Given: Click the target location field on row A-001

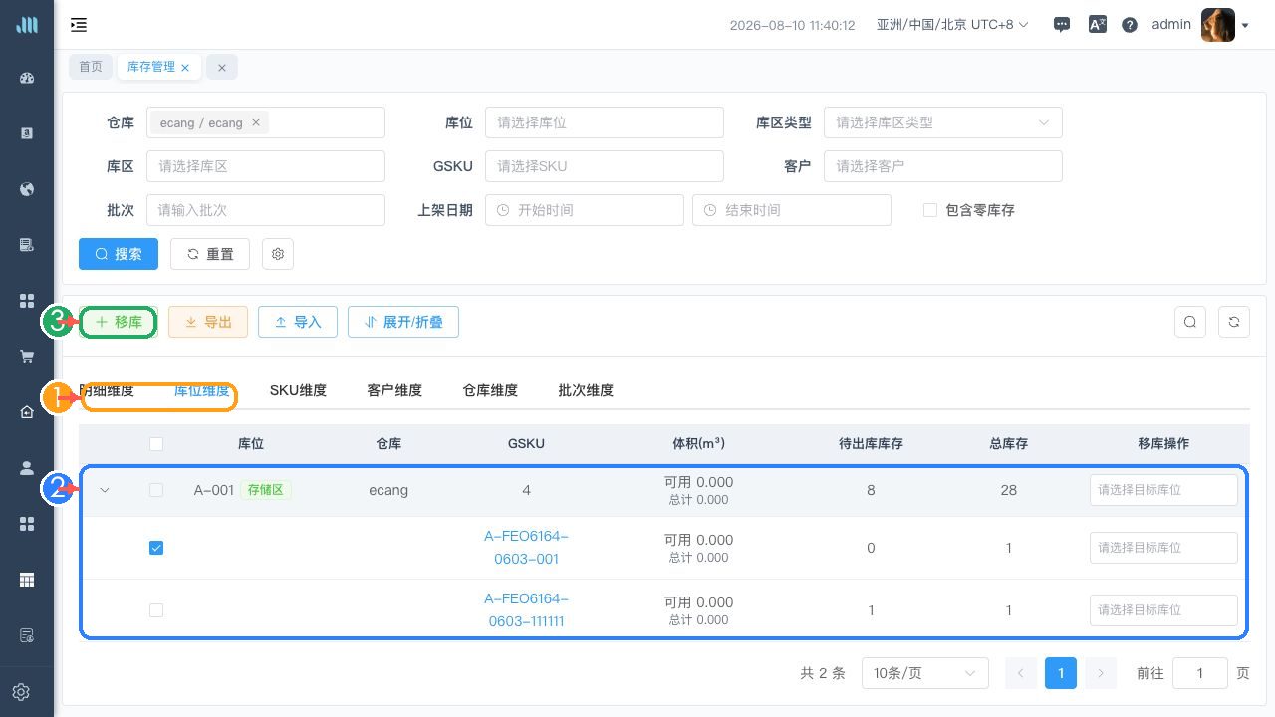Looking at the screenshot, I should [1163, 490].
